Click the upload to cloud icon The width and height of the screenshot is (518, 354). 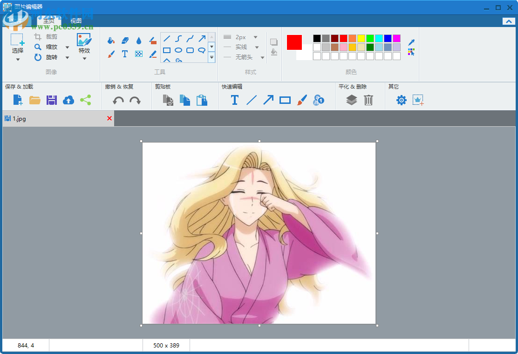(x=68, y=100)
